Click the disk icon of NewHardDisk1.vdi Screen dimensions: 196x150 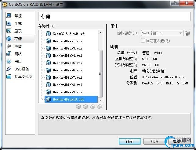tap(48, 41)
